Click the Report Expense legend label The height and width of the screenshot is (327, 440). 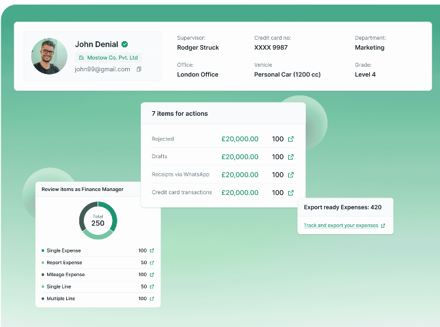(64, 262)
